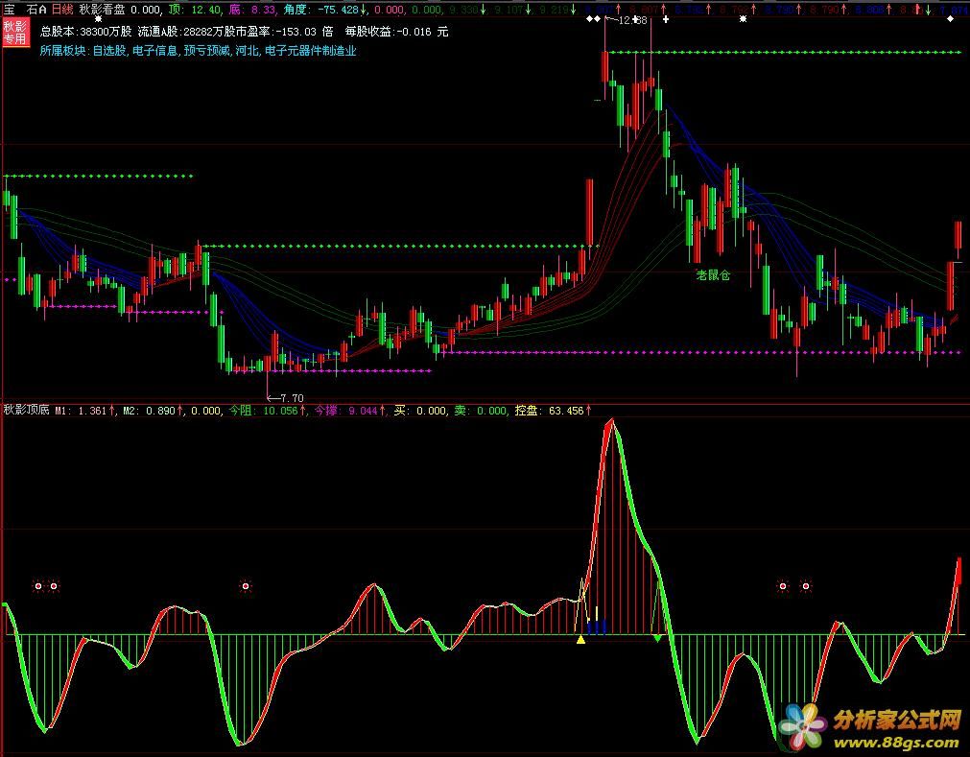Select the 秋影看盘 indicator title
Image resolution: width=970 pixels, height=757 pixels.
coord(102,10)
